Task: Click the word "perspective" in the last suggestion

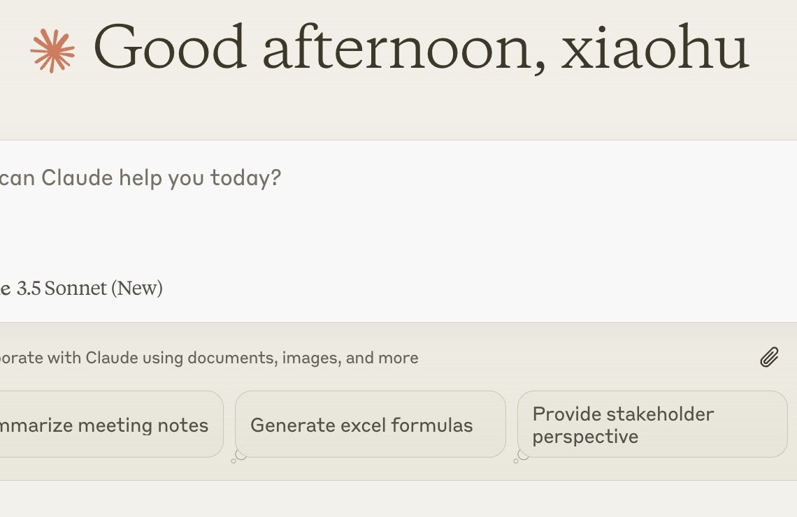Action: click(x=585, y=437)
